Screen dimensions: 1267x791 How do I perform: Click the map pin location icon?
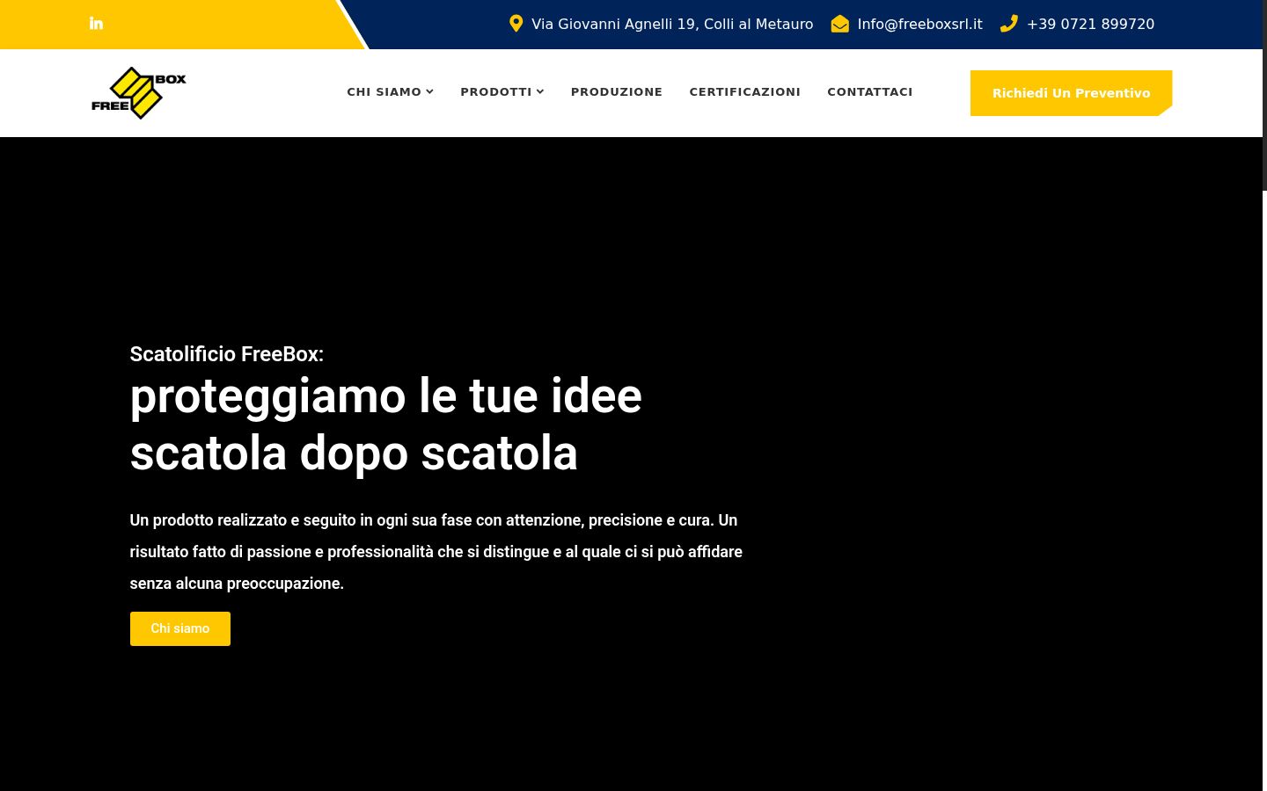point(516,24)
